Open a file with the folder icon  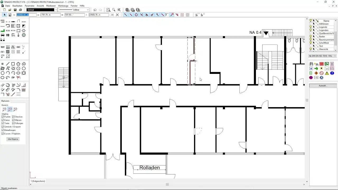[10, 10]
